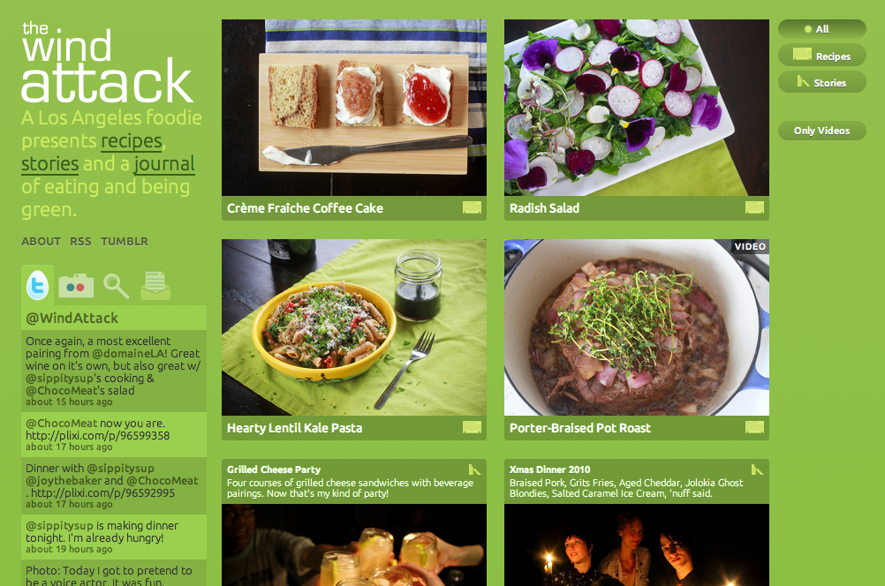The width and height of the screenshot is (885, 586).
Task: Open the Flickr camera photos icon
Action: 76,285
